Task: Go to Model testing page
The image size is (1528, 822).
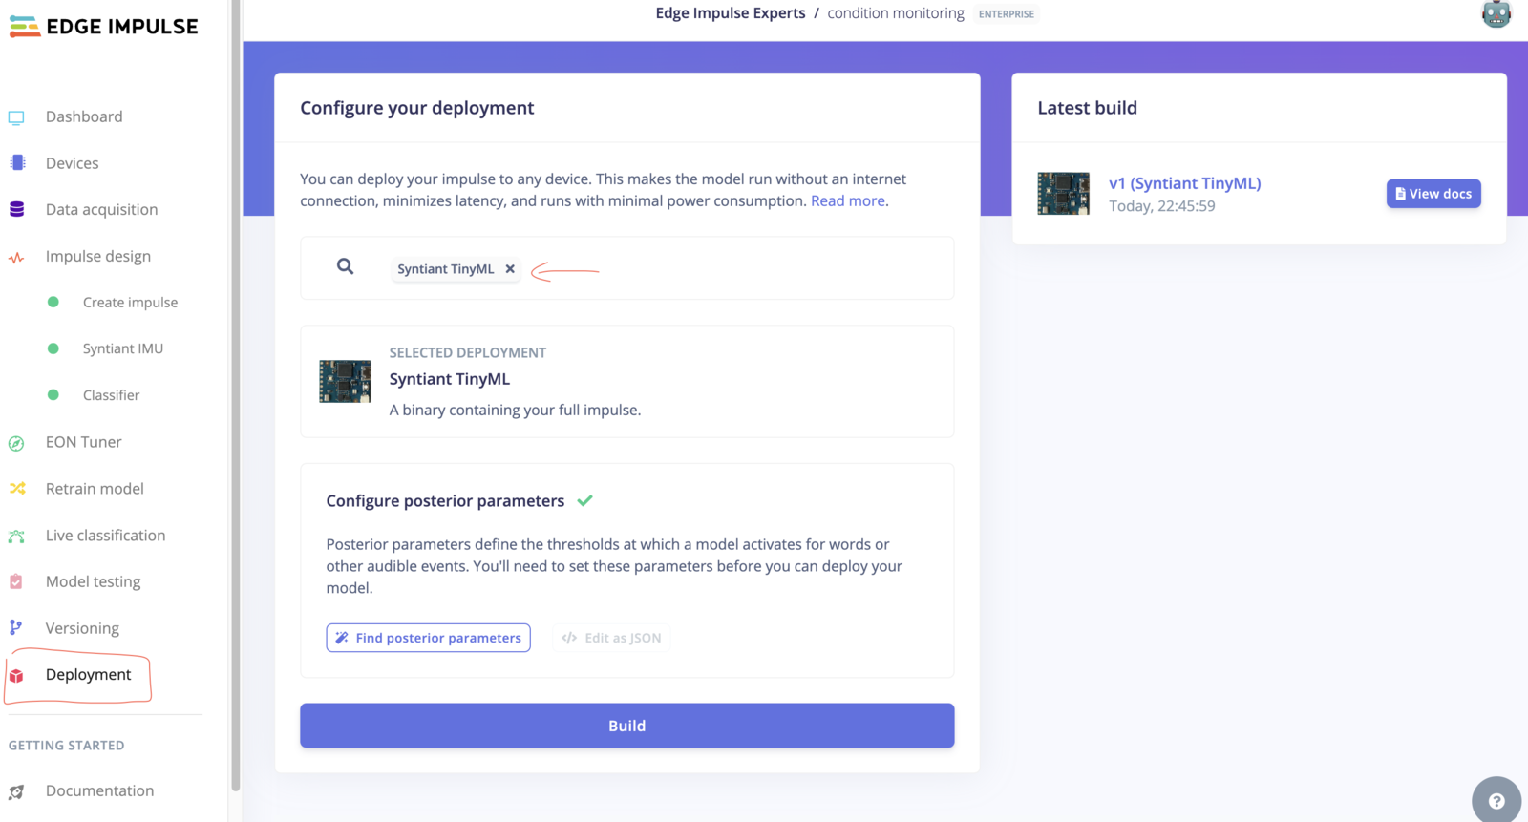Action: [93, 581]
